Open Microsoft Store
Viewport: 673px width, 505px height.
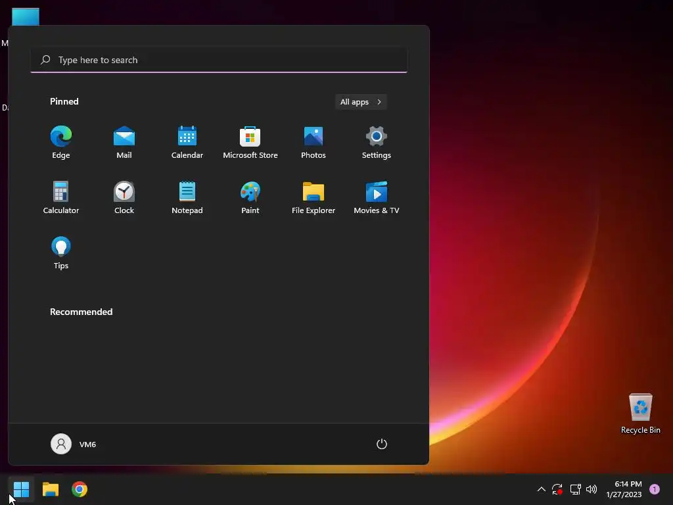coord(250,143)
